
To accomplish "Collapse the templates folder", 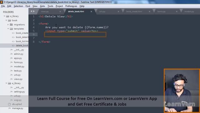I will (x=8, y=29).
